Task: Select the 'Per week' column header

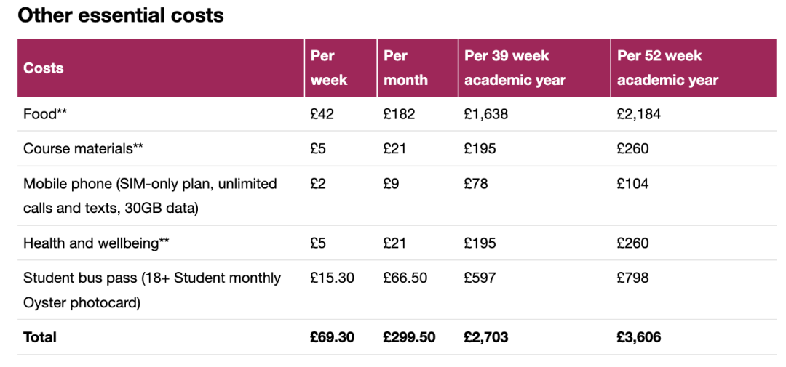Action: pos(329,68)
